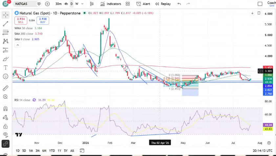The height and width of the screenshot is (156, 276).
Task: Expand the timeframe dropdown arrow
Action: pos(82,4)
